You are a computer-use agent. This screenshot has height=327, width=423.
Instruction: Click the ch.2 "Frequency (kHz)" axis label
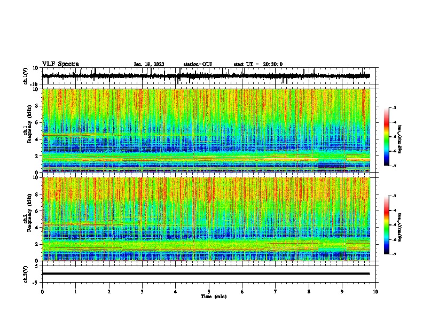29,213
